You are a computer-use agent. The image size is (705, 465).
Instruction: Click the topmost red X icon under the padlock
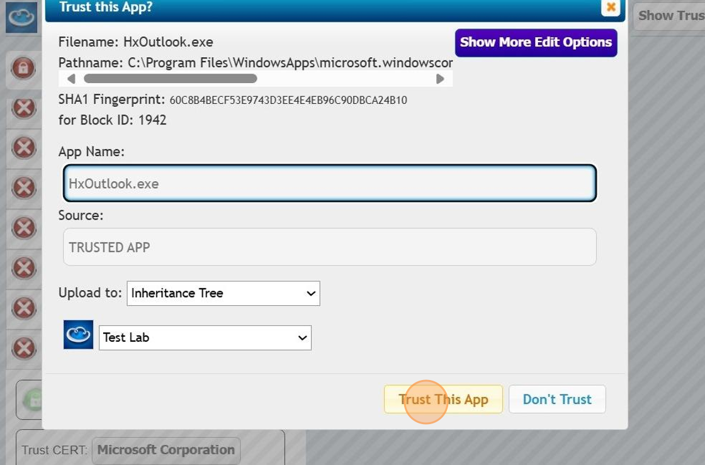[x=24, y=108]
